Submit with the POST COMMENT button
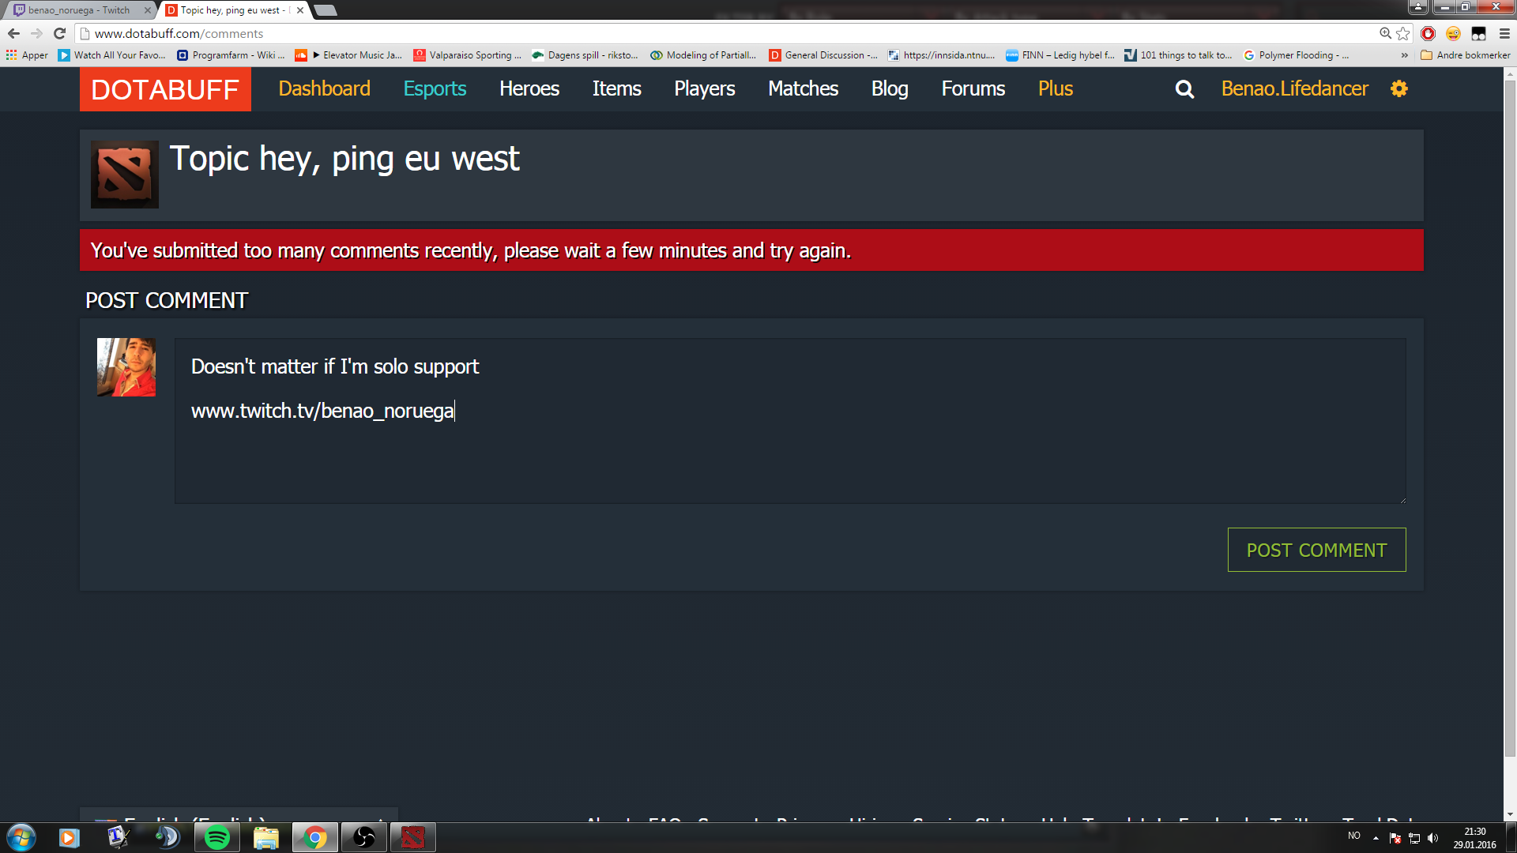Screen dimensions: 1517x853 pos(1316,550)
